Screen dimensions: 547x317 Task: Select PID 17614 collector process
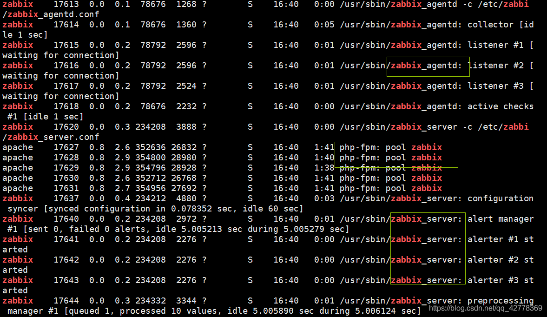point(66,25)
